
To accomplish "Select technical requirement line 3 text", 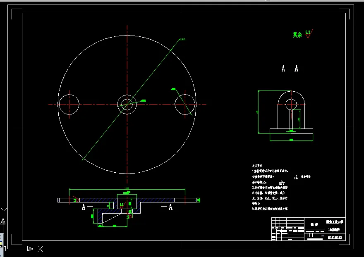I will pyautogui.click(x=270, y=209).
